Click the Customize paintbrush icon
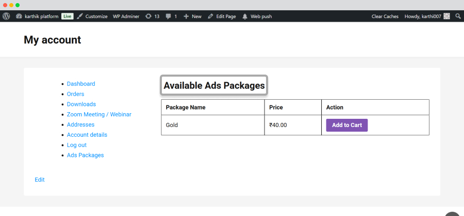 coord(79,16)
